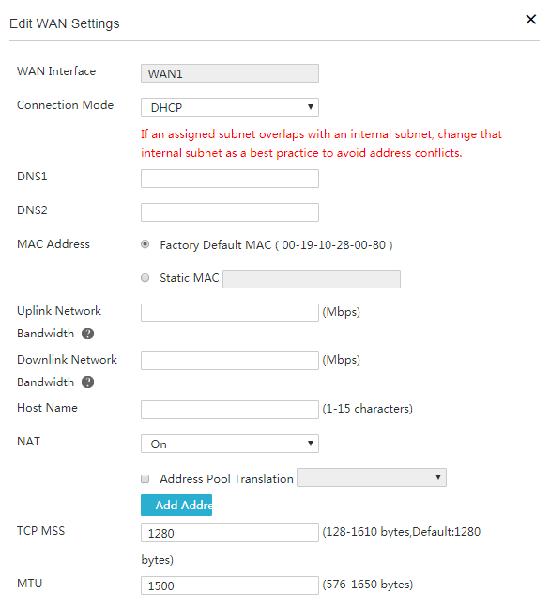The height and width of the screenshot is (608, 550).
Task: Focus the Host Name input field
Action: [230, 410]
